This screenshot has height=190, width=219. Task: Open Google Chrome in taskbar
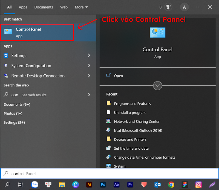pos(171,185)
